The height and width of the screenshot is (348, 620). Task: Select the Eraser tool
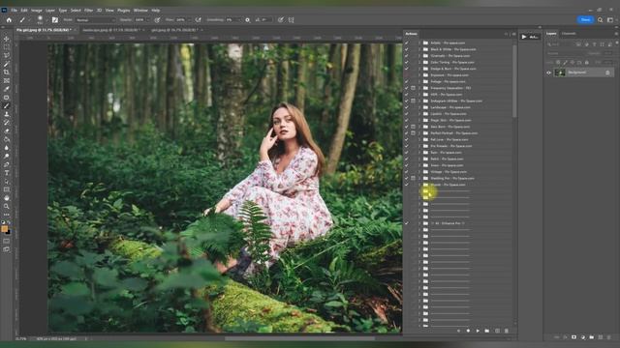coord(7,130)
